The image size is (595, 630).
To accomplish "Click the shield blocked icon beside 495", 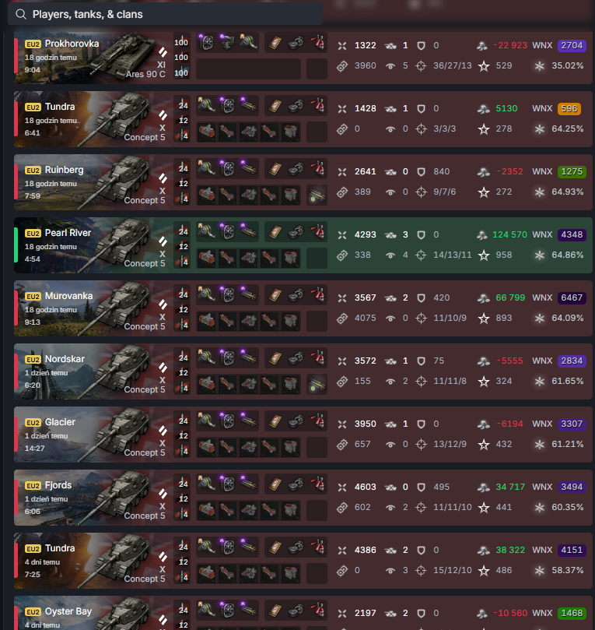I will (421, 487).
